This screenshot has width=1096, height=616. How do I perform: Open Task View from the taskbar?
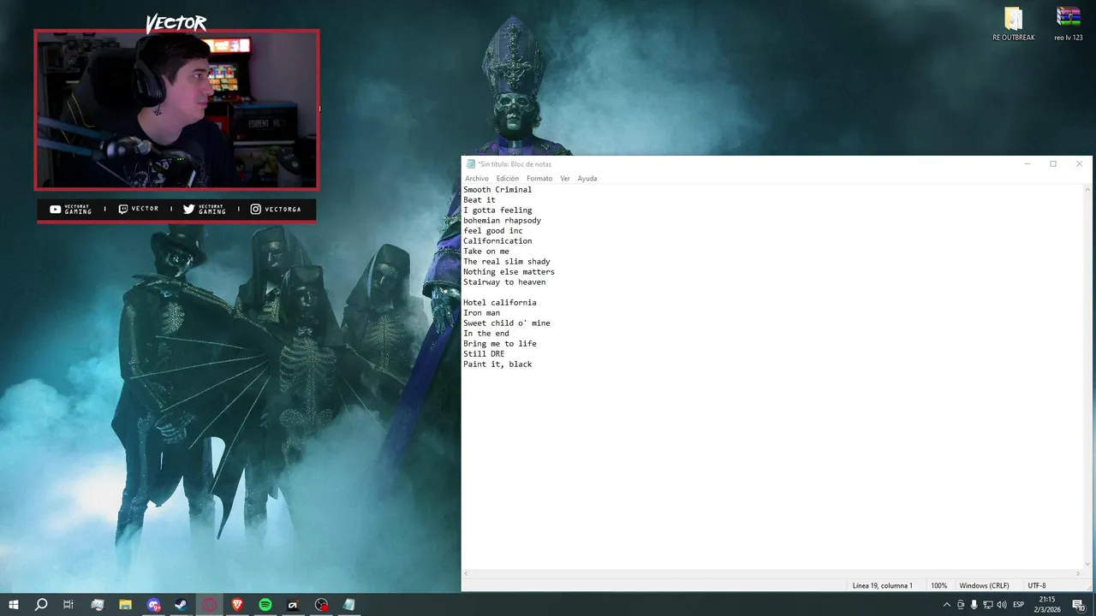coord(68,605)
